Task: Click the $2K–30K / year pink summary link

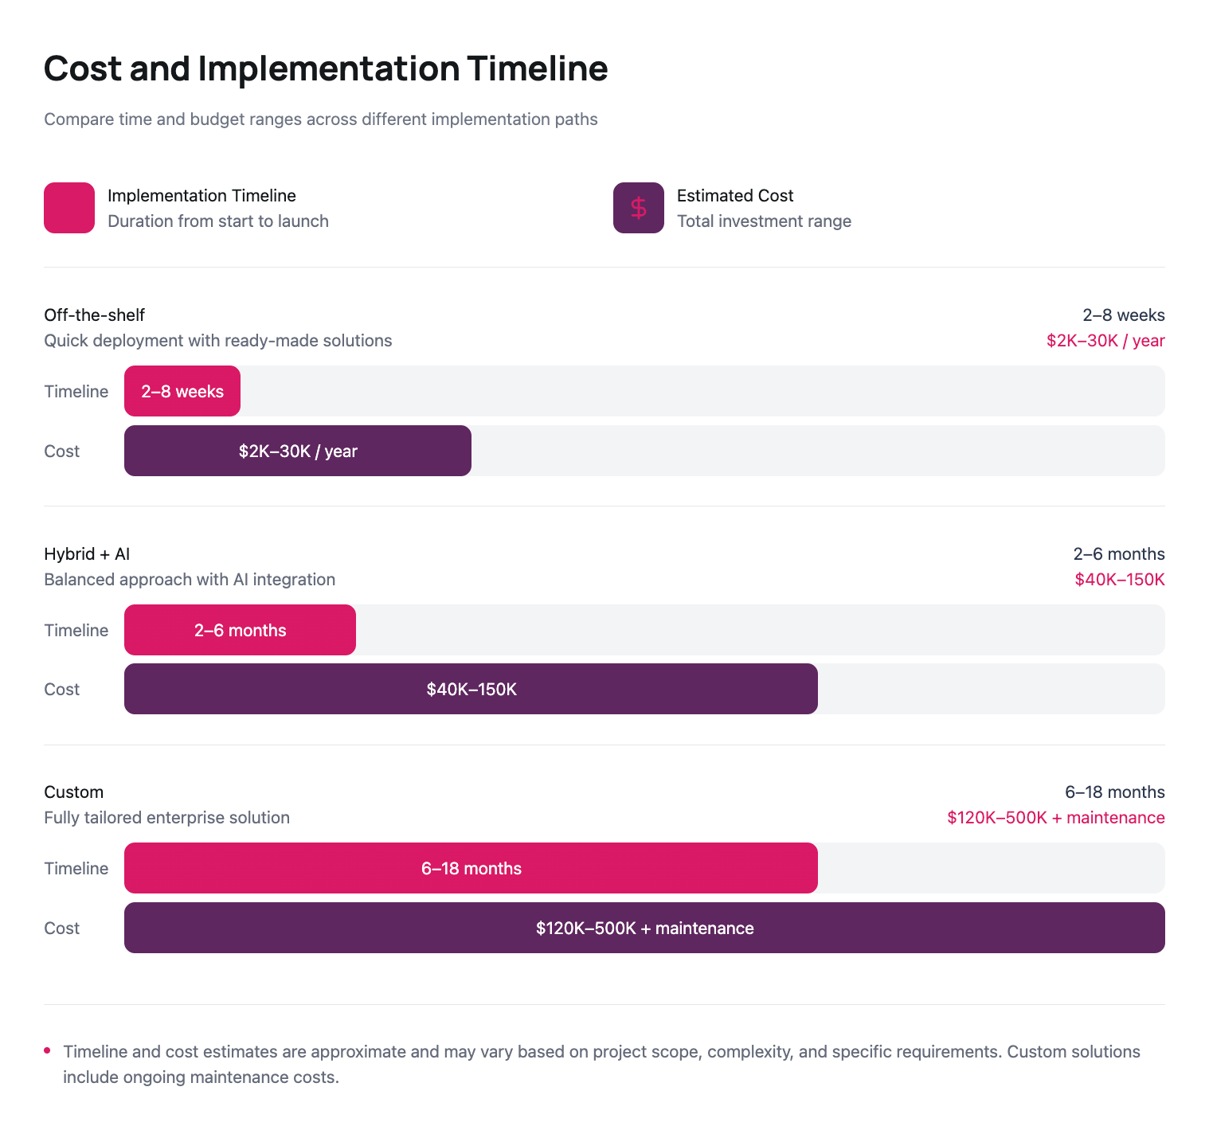Action: click(x=1105, y=340)
